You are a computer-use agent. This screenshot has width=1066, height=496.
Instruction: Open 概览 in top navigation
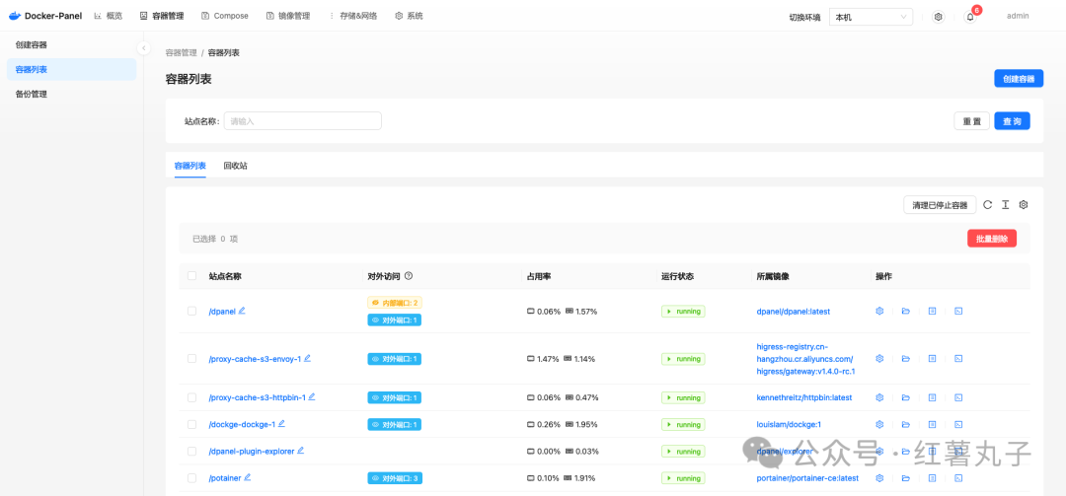pos(108,16)
